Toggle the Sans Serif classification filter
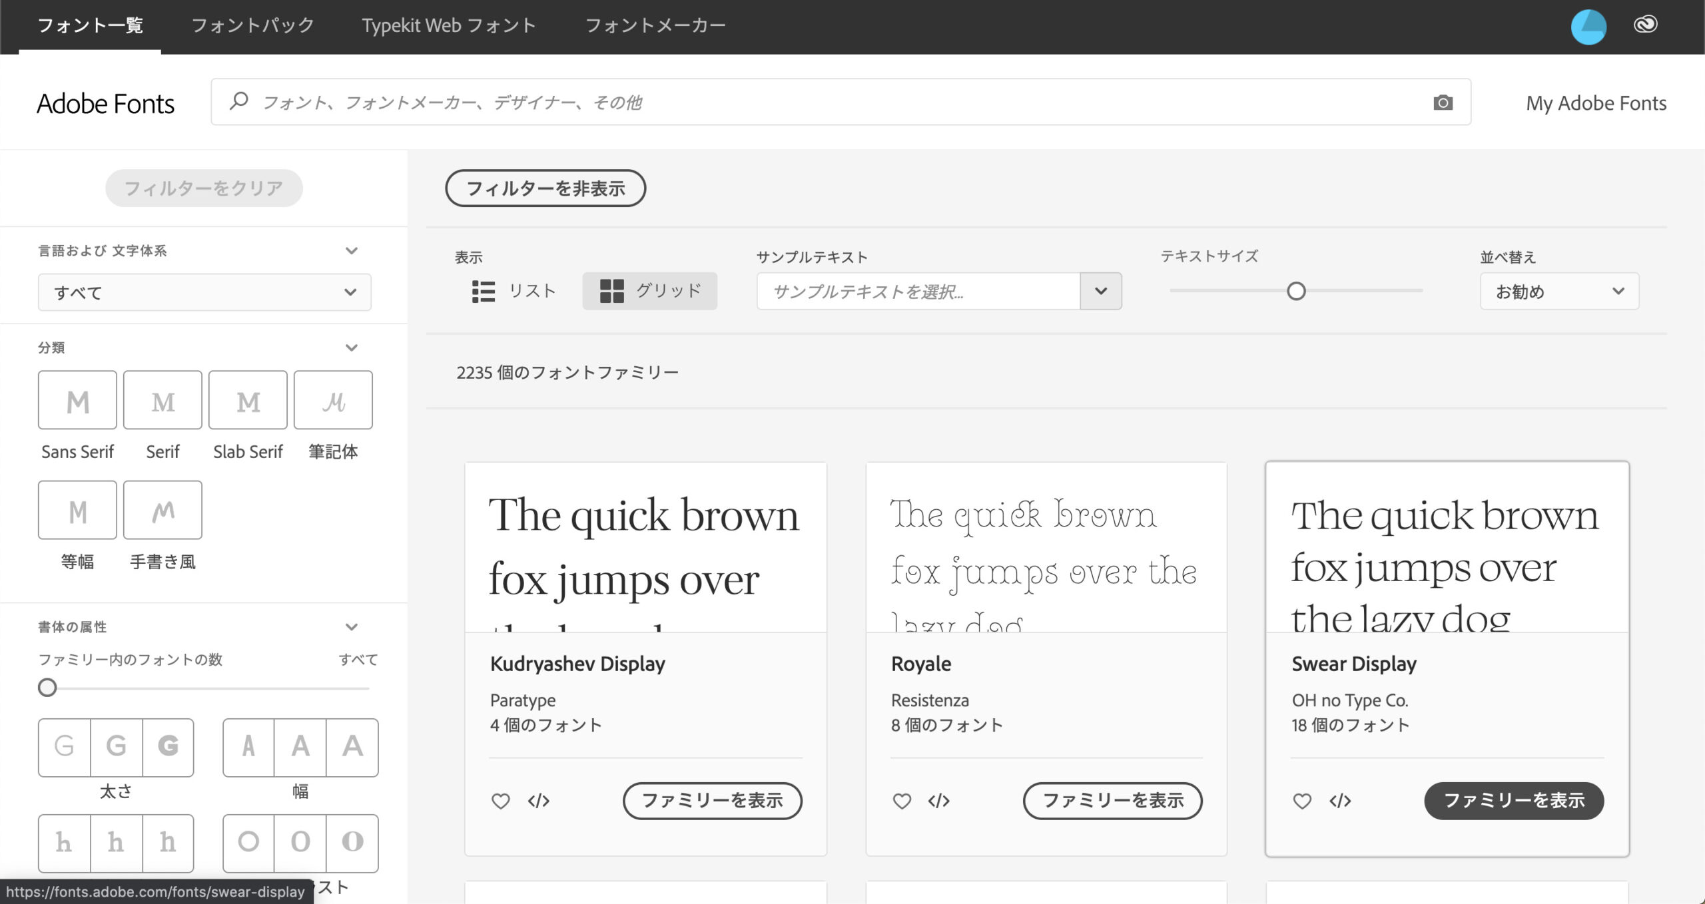The width and height of the screenshot is (1705, 904). pyautogui.click(x=77, y=400)
